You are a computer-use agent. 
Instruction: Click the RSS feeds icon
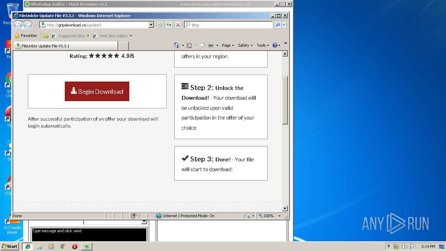(189, 45)
